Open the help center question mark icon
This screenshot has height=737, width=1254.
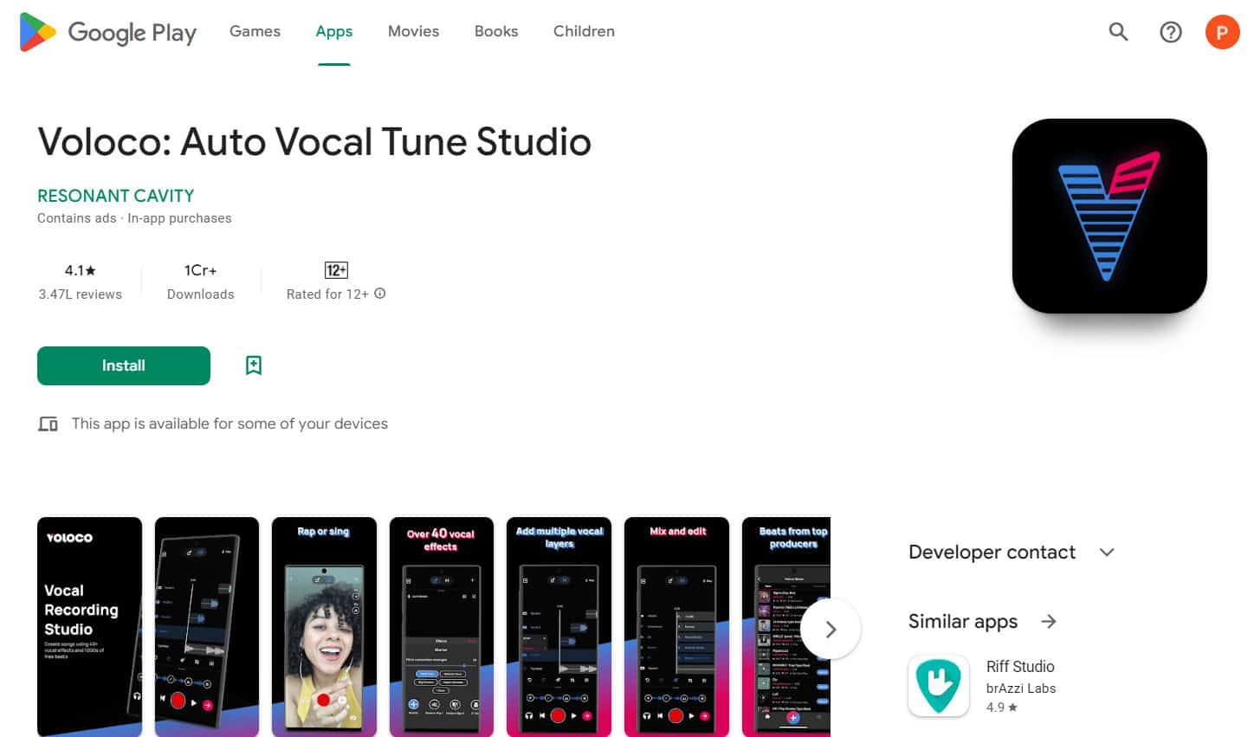[x=1170, y=32]
